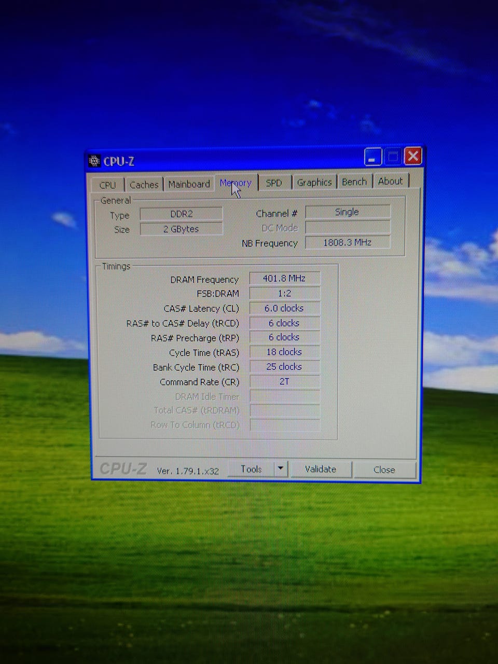498x664 pixels.
Task: Click the Validate button
Action: (x=321, y=469)
